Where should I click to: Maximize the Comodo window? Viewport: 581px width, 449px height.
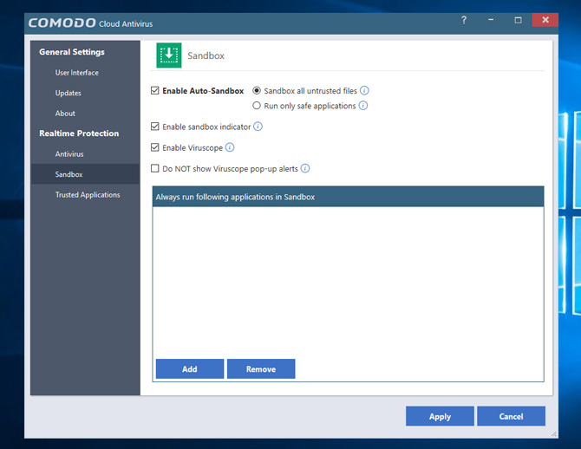pyautogui.click(x=518, y=20)
